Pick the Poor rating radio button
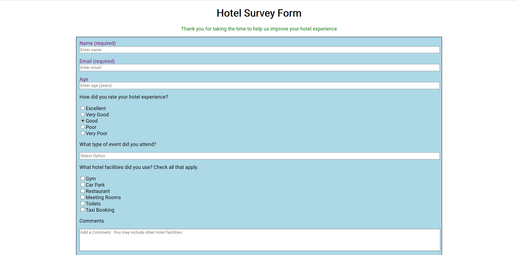The image size is (517, 255). (x=83, y=127)
